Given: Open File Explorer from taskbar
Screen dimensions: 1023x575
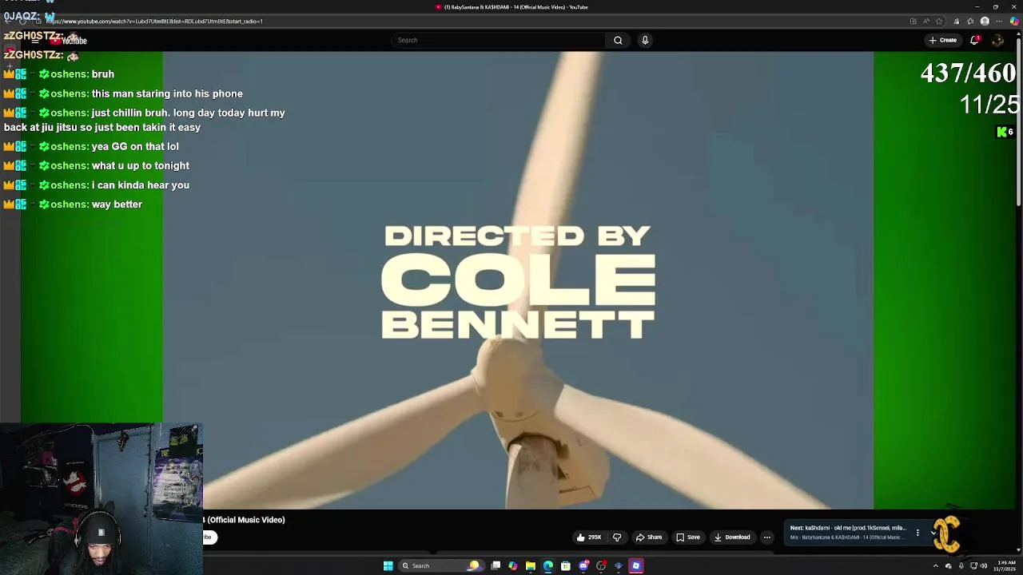Looking at the screenshot, I should 530,565.
